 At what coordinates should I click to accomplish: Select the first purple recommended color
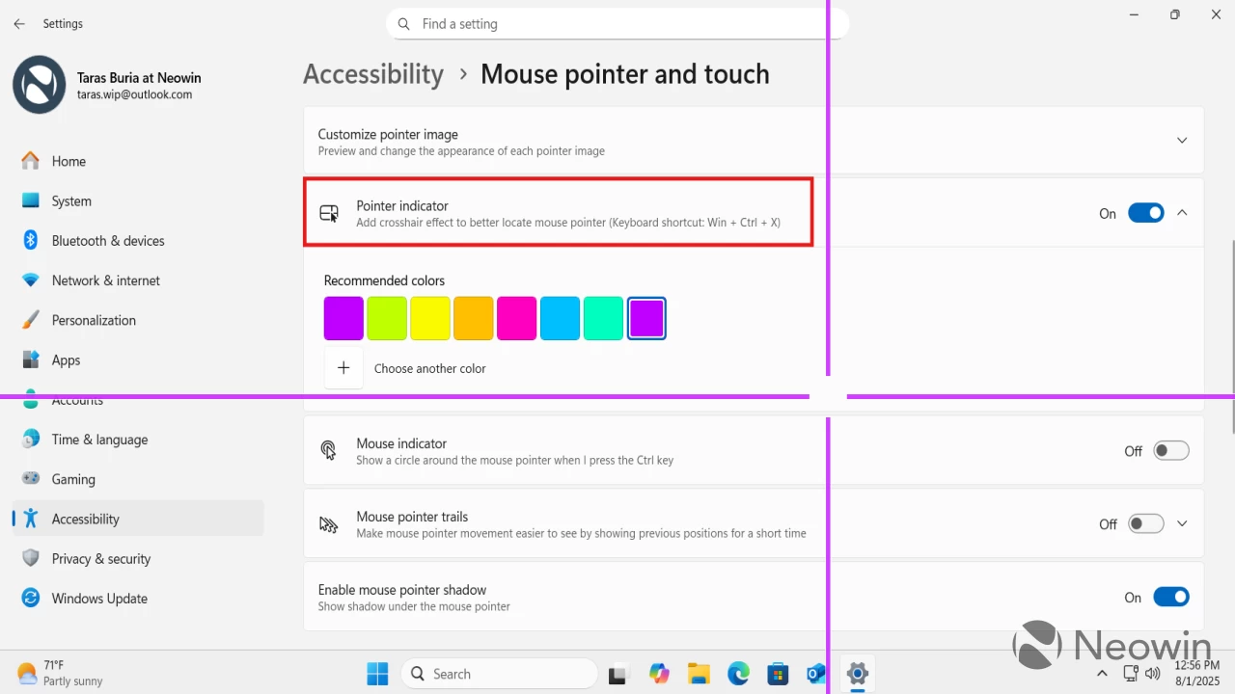pyautogui.click(x=343, y=318)
